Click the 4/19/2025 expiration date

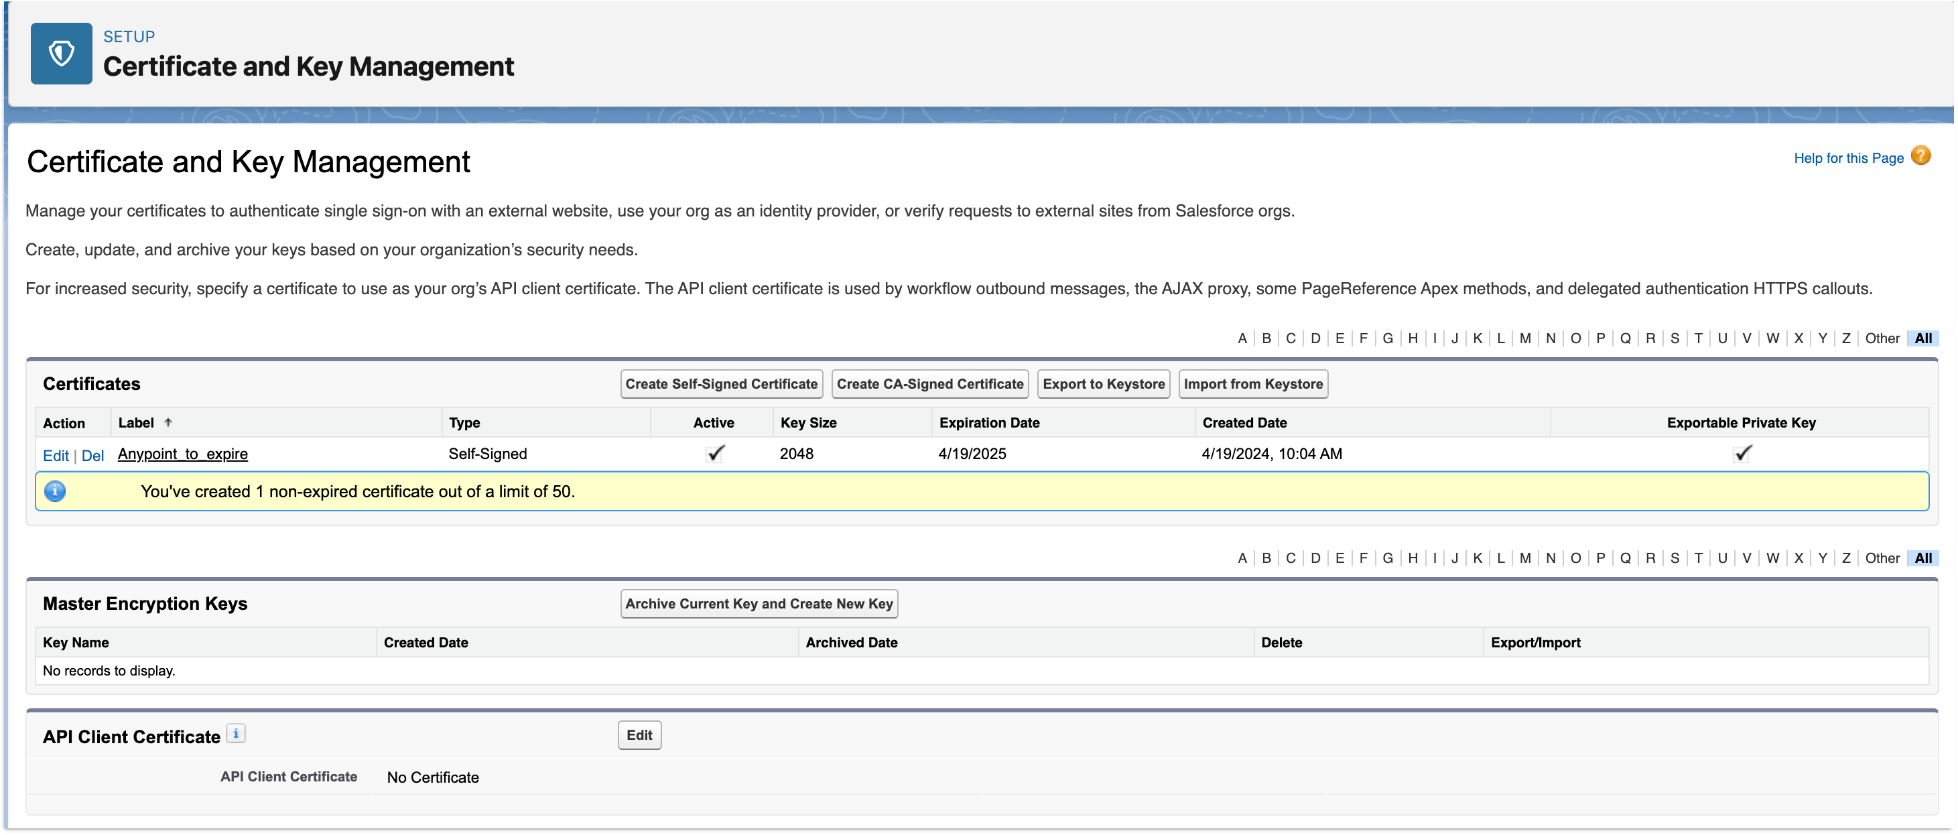[x=972, y=454]
